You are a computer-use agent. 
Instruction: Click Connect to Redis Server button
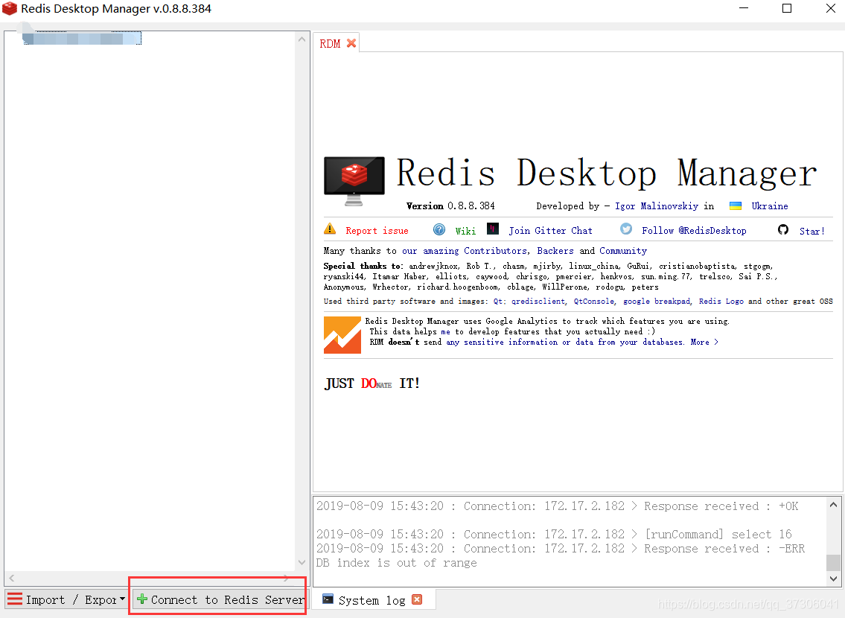pyautogui.click(x=220, y=599)
